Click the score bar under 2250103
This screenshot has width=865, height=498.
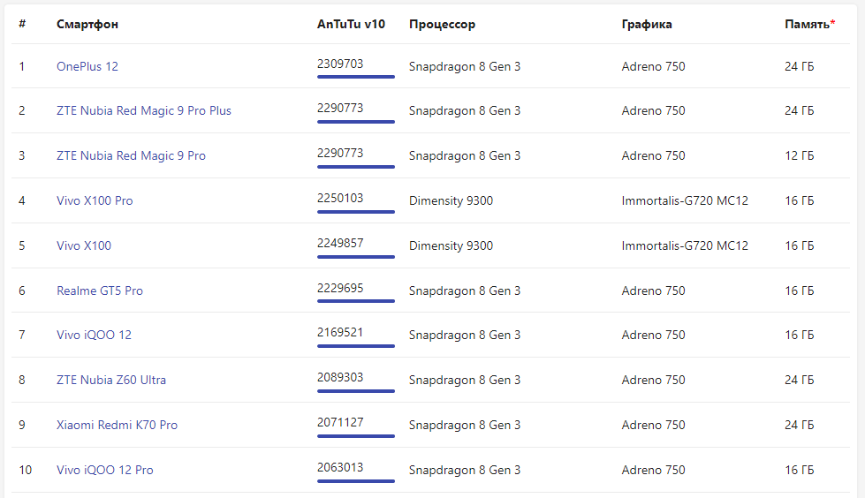pos(356,211)
